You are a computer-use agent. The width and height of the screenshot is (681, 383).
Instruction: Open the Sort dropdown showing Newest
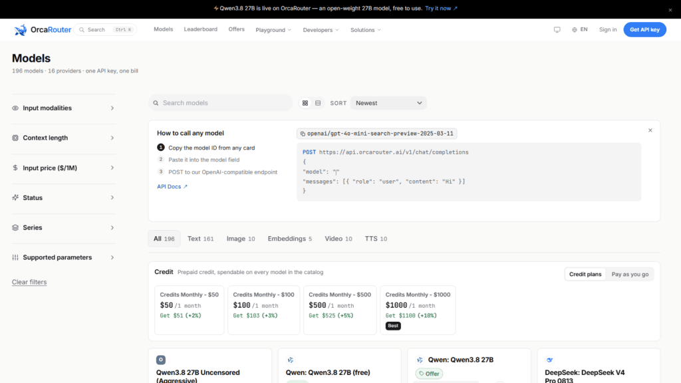click(388, 103)
